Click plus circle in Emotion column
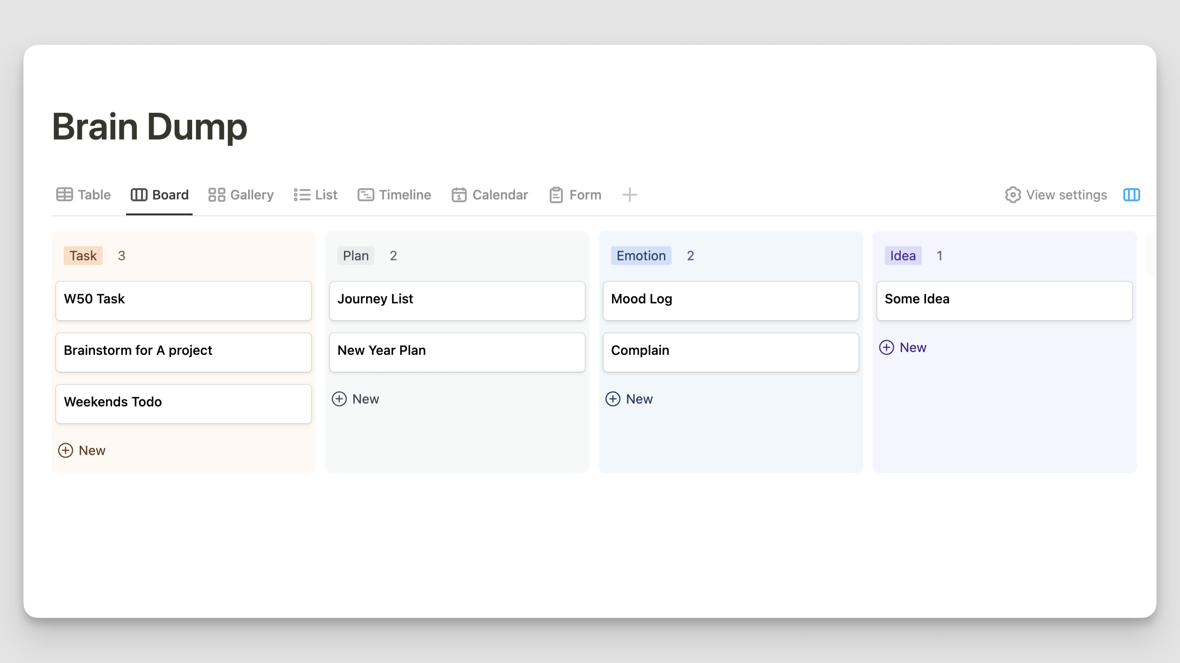This screenshot has width=1180, height=663. click(613, 399)
